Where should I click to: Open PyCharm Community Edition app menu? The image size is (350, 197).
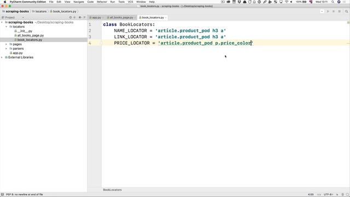(x=28, y=2)
